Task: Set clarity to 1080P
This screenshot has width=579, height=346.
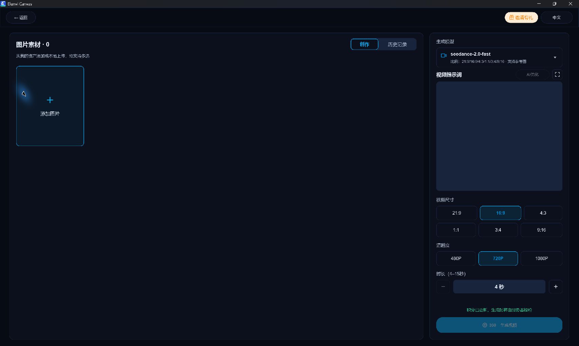Action: point(541,258)
